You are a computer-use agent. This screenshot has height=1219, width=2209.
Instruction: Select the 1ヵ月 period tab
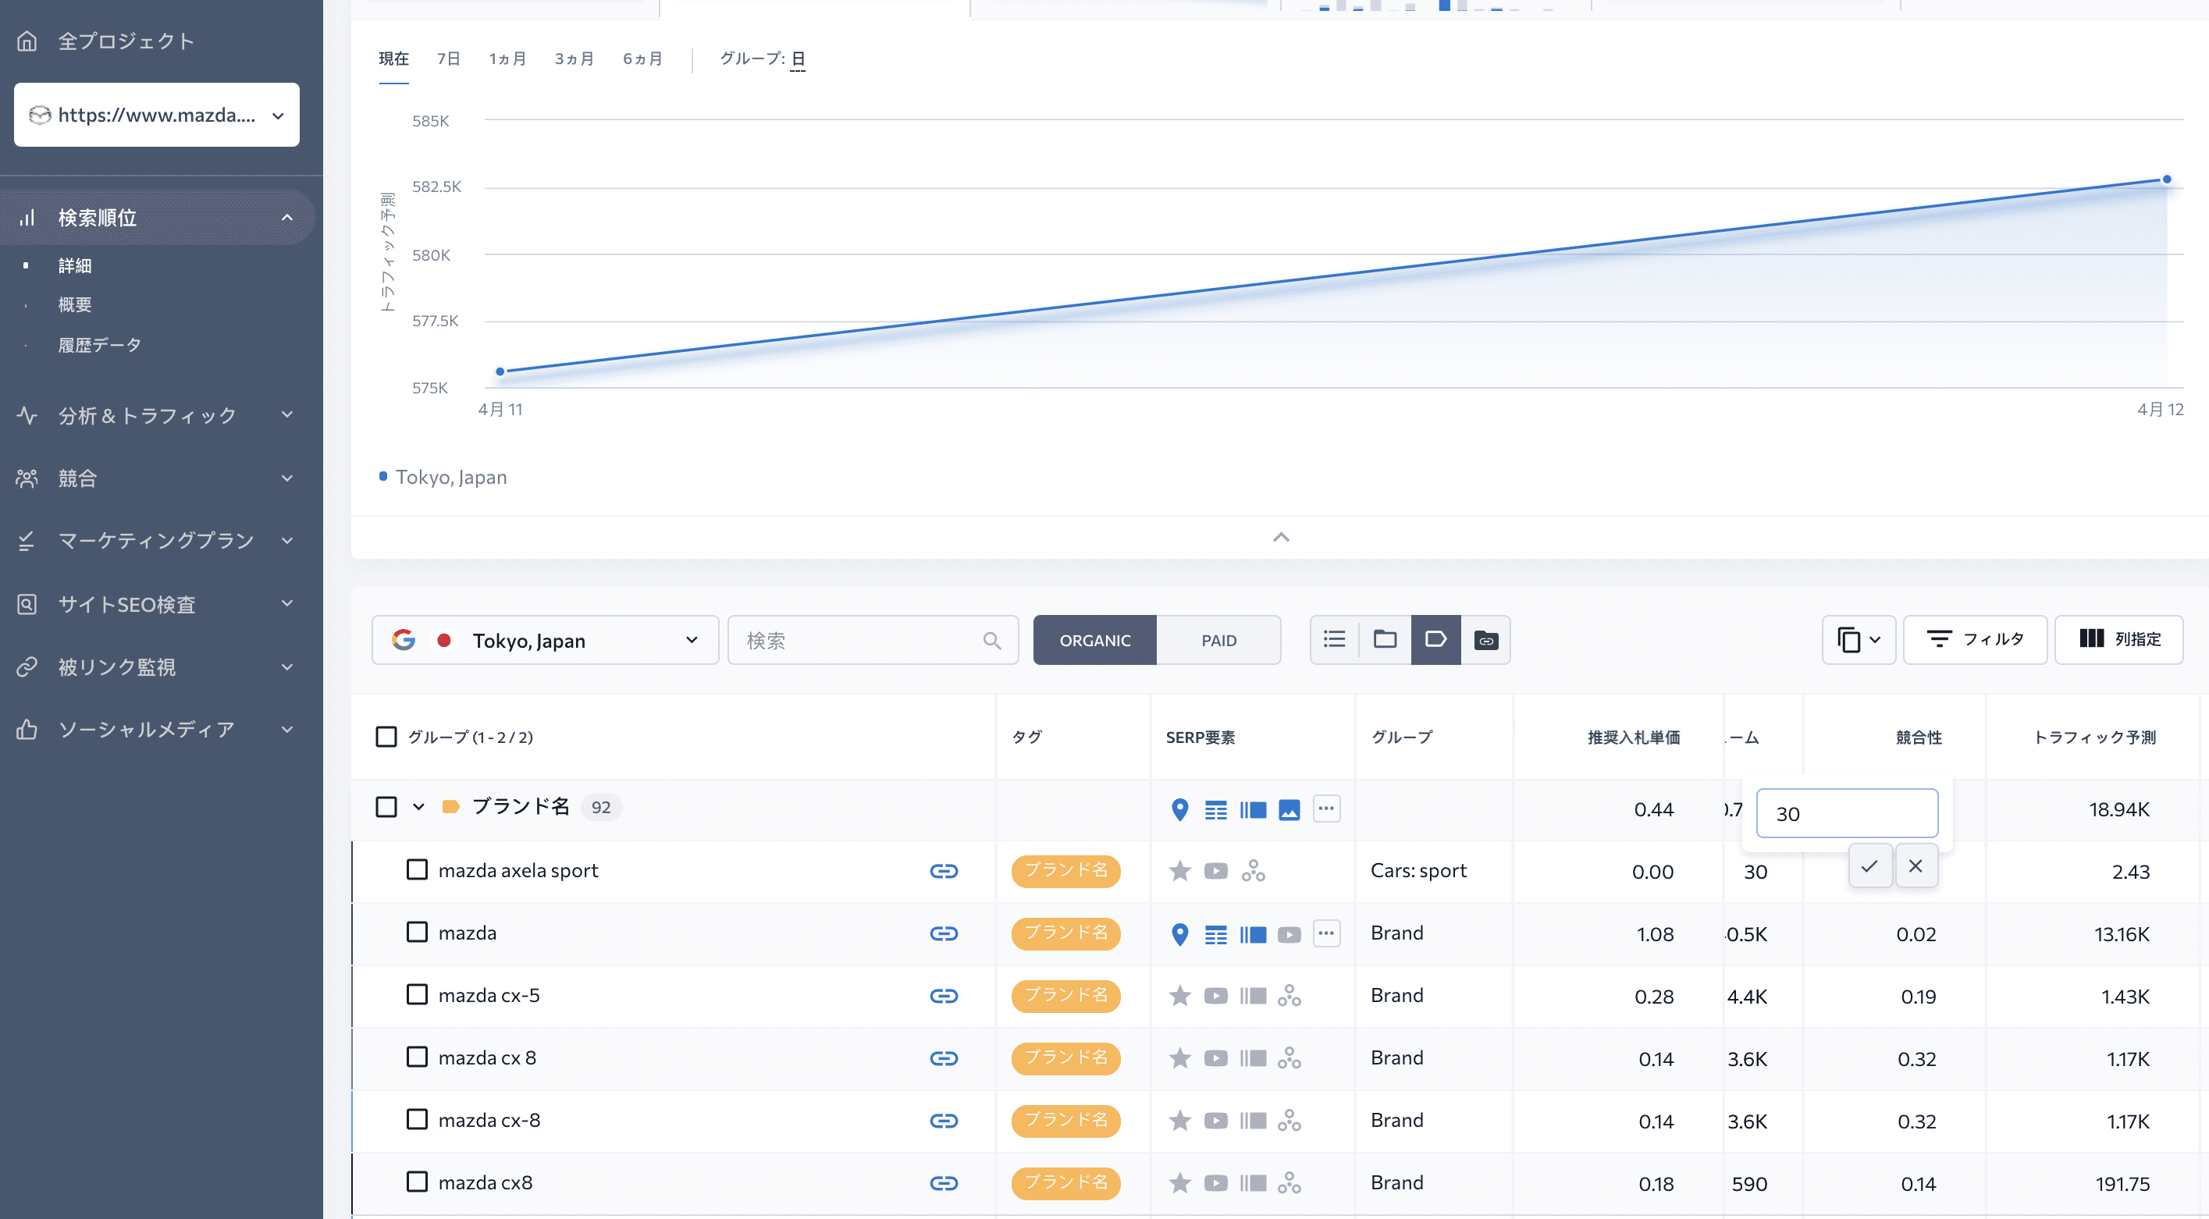[x=507, y=59]
